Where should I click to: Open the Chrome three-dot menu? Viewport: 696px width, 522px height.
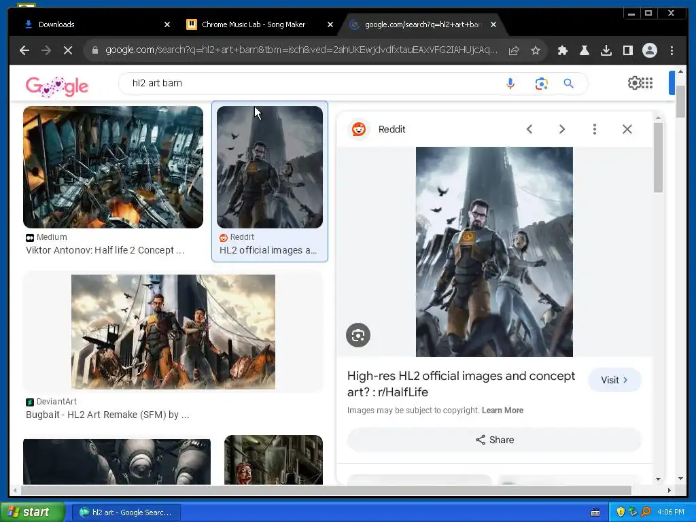672,50
